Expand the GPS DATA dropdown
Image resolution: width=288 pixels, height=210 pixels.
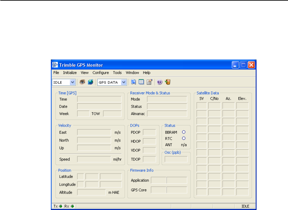pos(124,82)
